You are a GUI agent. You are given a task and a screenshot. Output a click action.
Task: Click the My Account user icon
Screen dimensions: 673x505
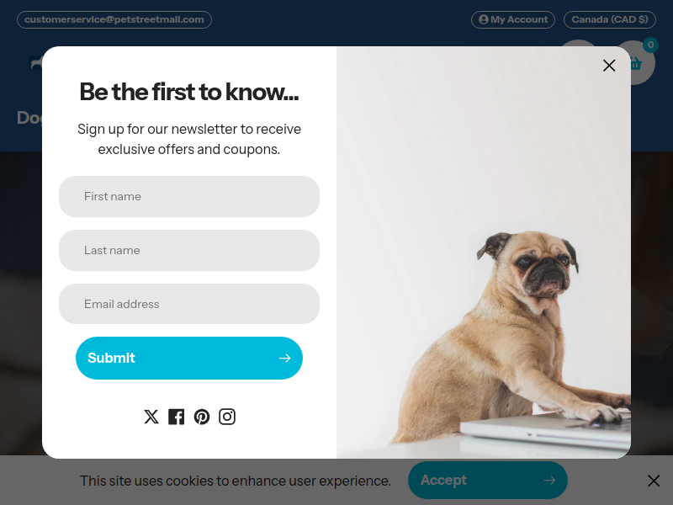point(484,19)
